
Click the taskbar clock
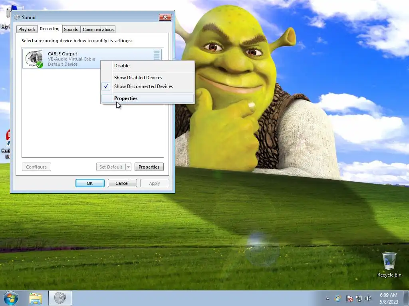pyautogui.click(x=389, y=298)
